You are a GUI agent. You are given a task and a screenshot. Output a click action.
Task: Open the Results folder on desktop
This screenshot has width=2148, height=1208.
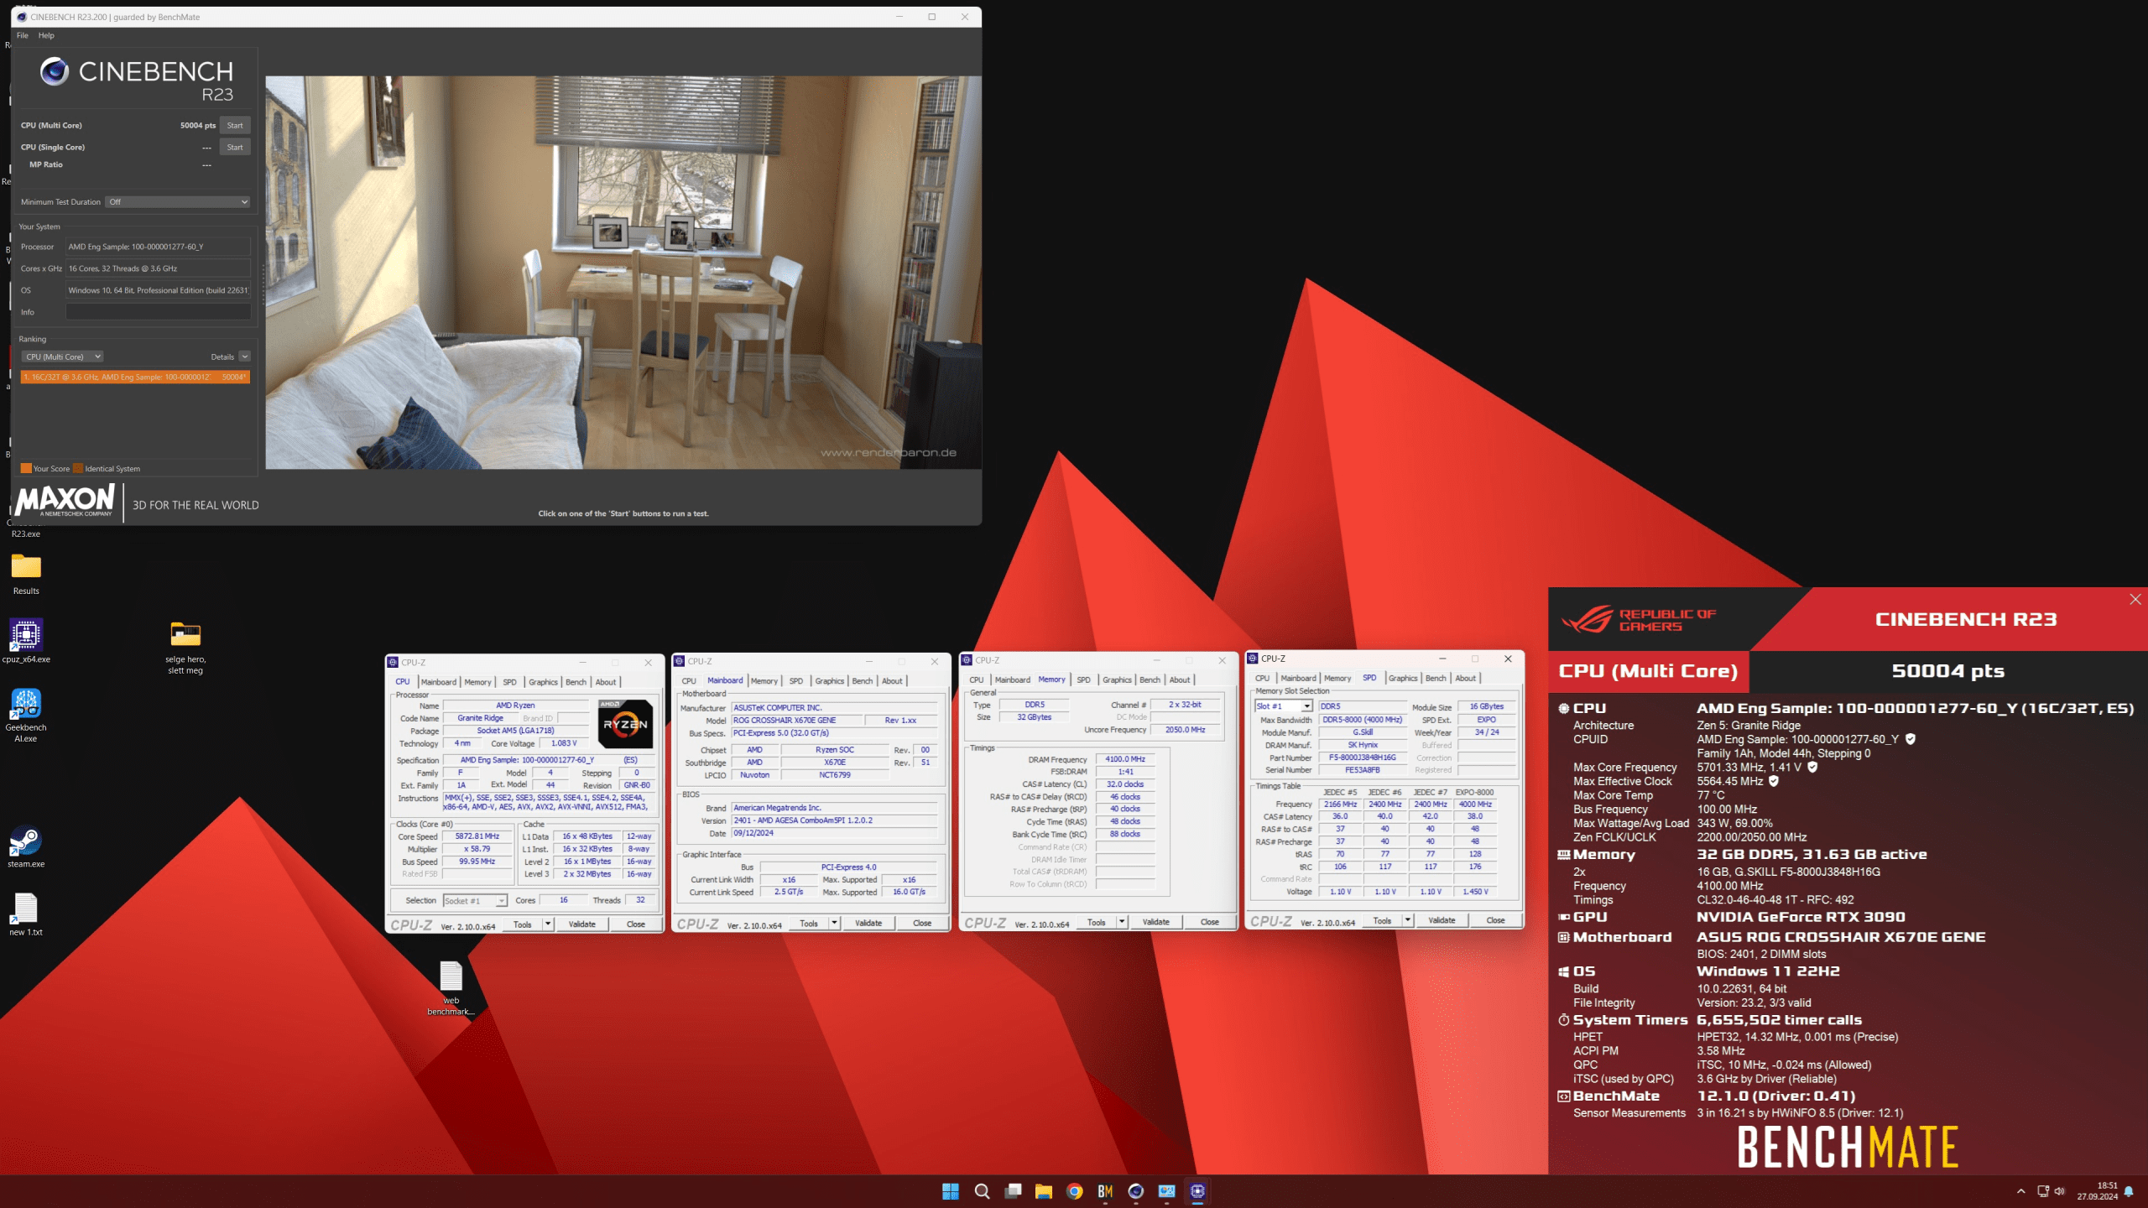26,574
